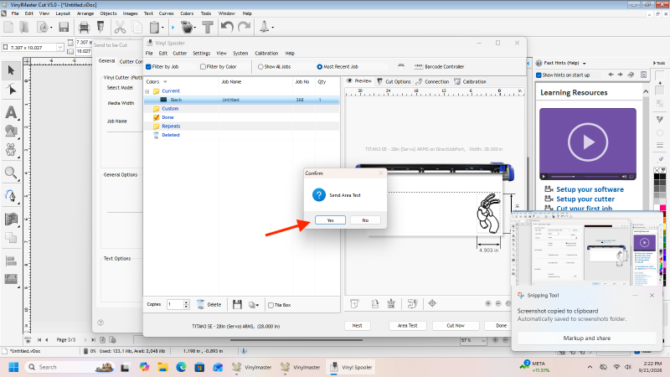Select the arrow Pointer tool in left toolbox

pyautogui.click(x=12, y=70)
